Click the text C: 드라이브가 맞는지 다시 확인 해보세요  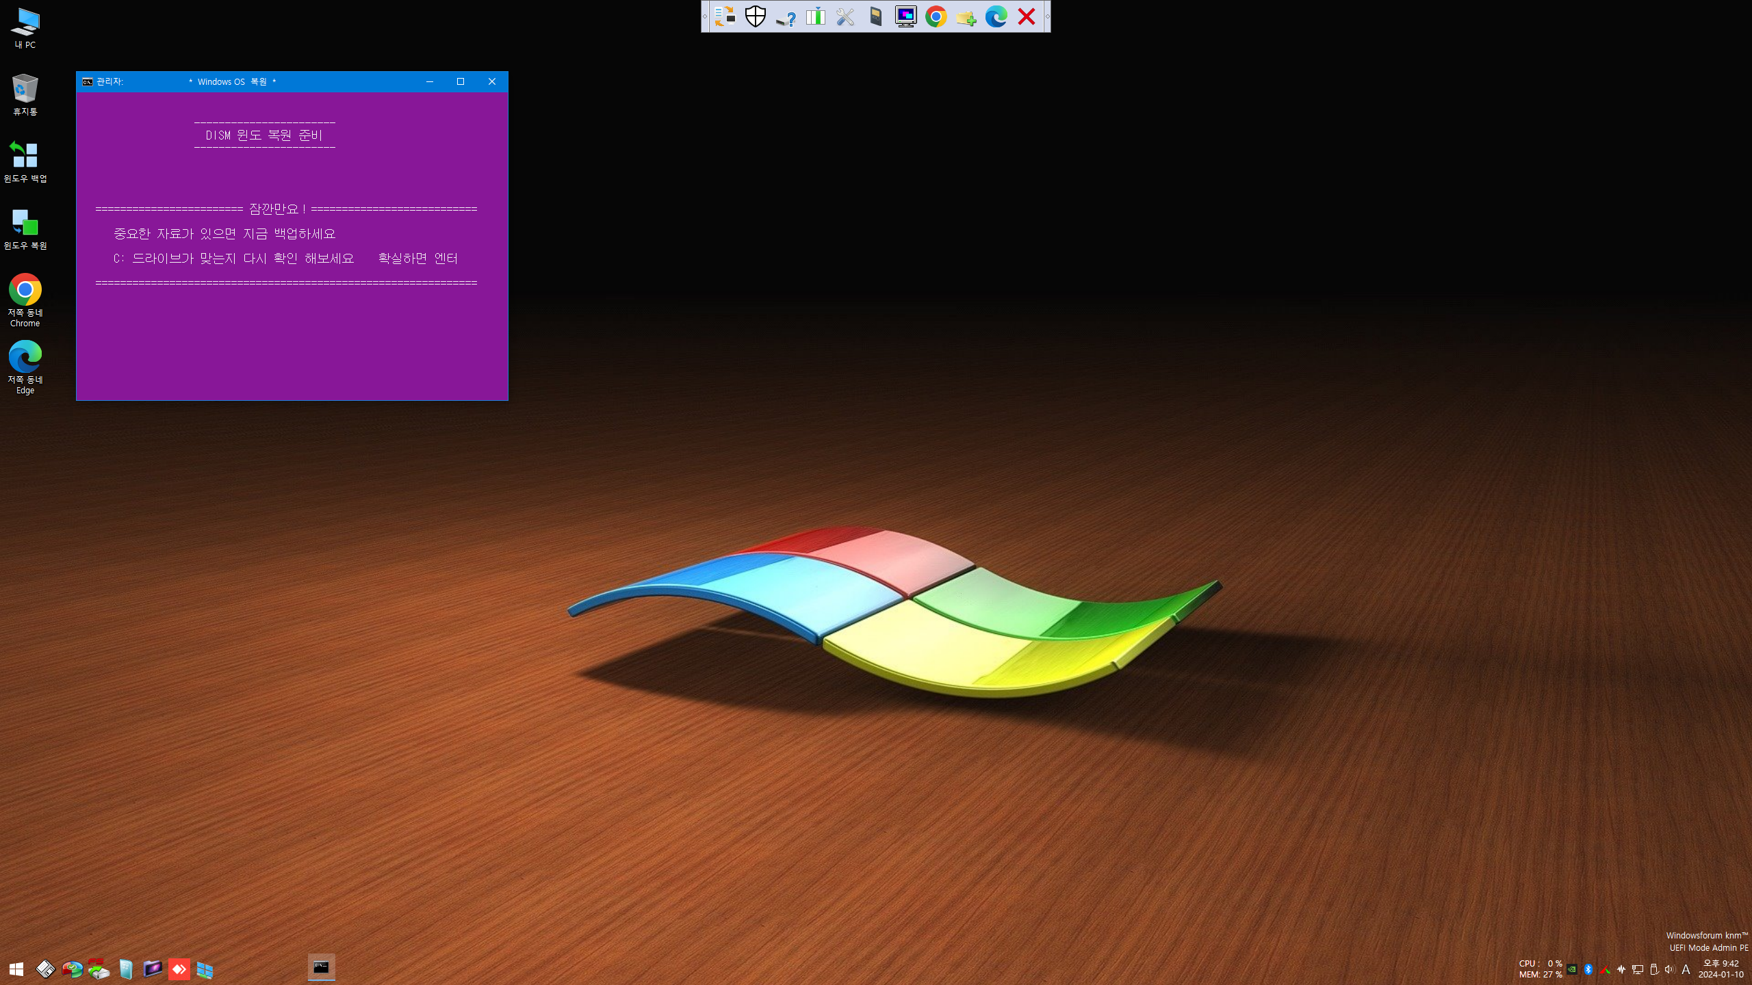click(x=233, y=259)
